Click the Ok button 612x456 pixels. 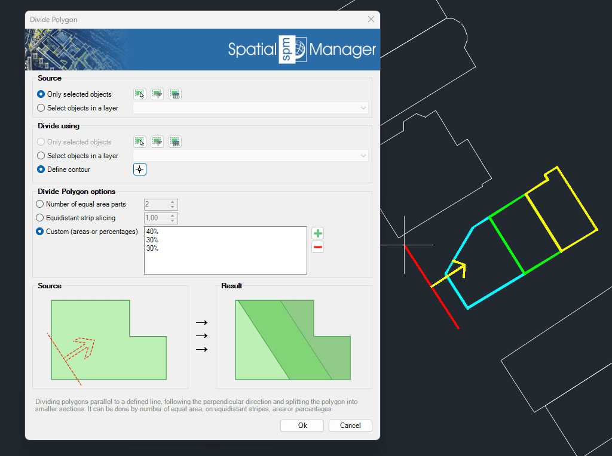click(x=302, y=426)
